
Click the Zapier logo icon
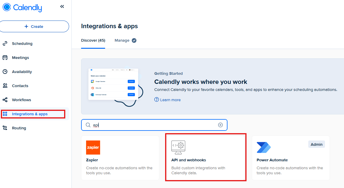[x=93, y=148]
